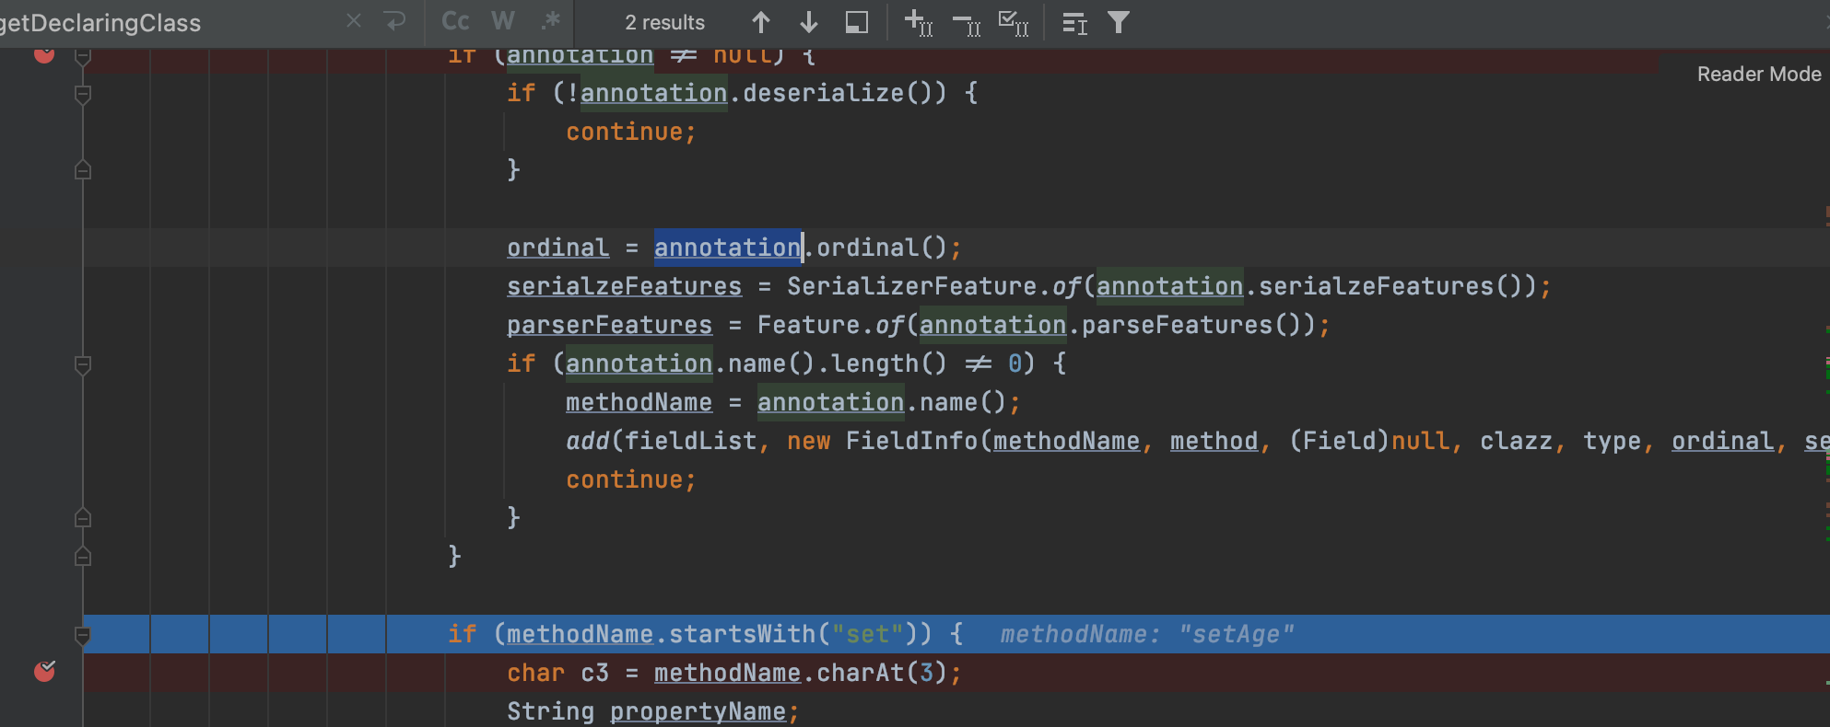Click 'fieldList' argument in add call

coord(690,441)
